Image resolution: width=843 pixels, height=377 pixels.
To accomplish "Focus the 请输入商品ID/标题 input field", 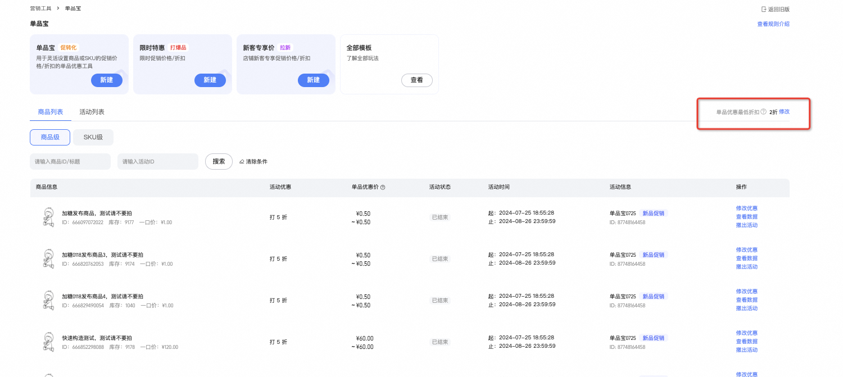I will tap(70, 161).
